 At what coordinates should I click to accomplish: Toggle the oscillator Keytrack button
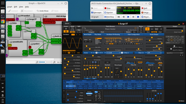(x=66, y=51)
